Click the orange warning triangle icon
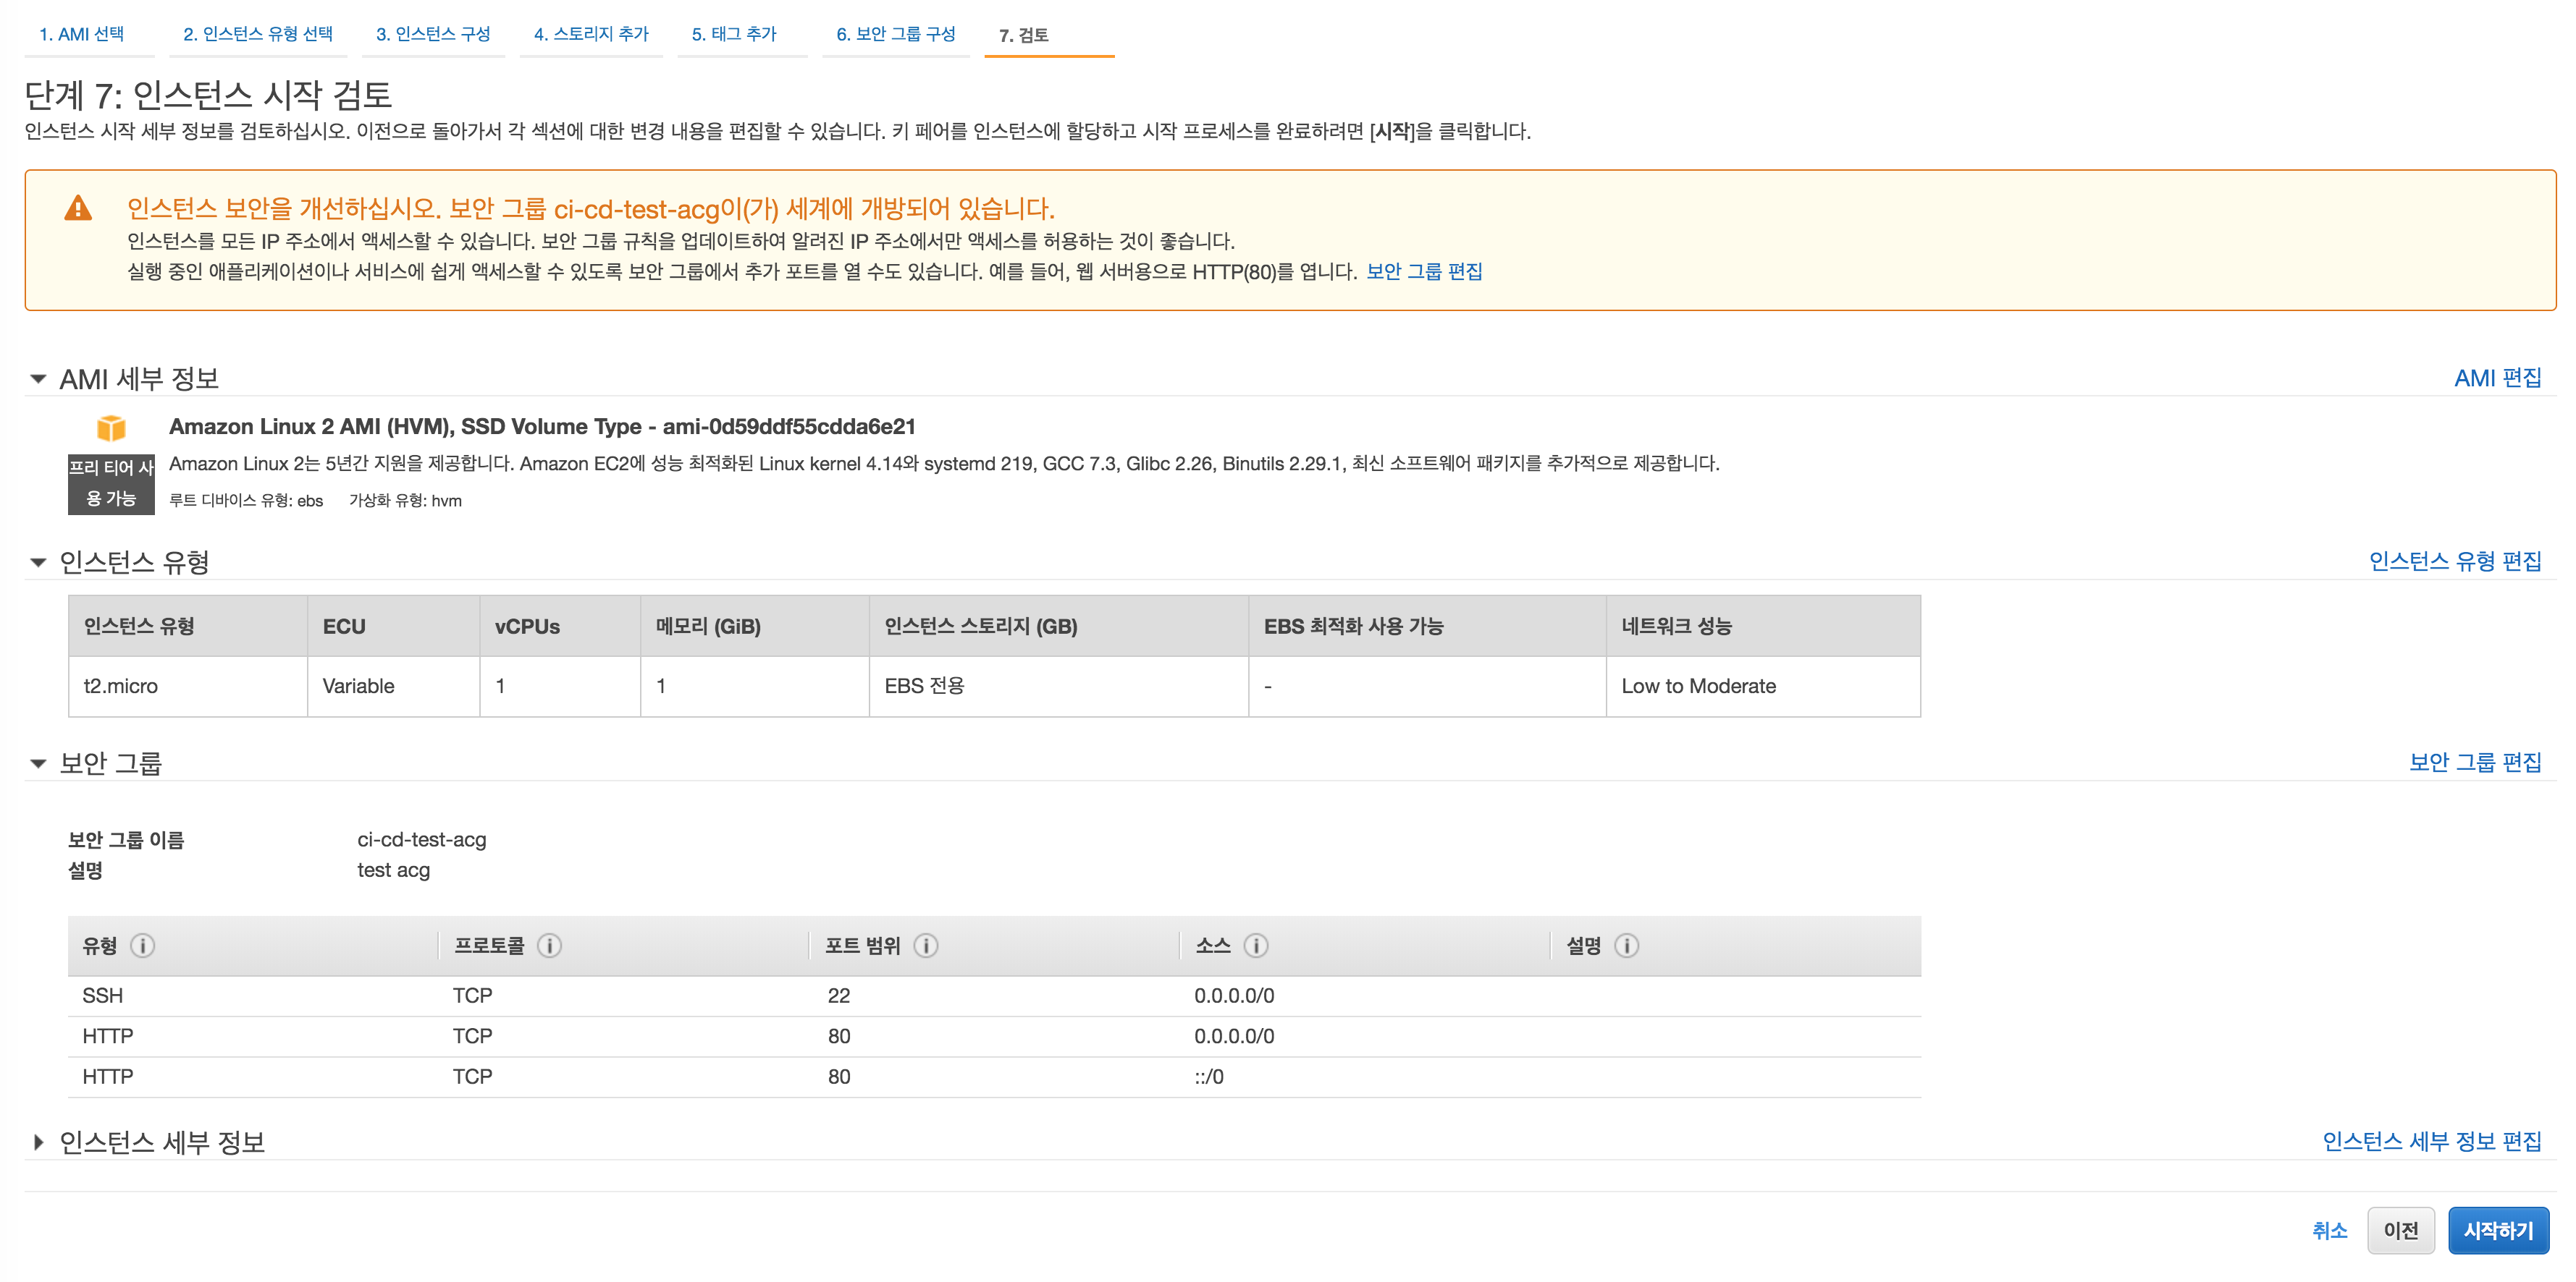2576x1282 pixels. 78,209
